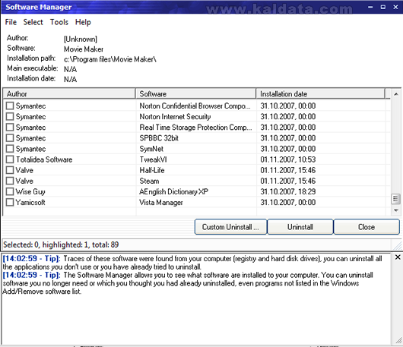Select the SPBBC 32bit software entry
Screen dimensions: 403x347
159,138
